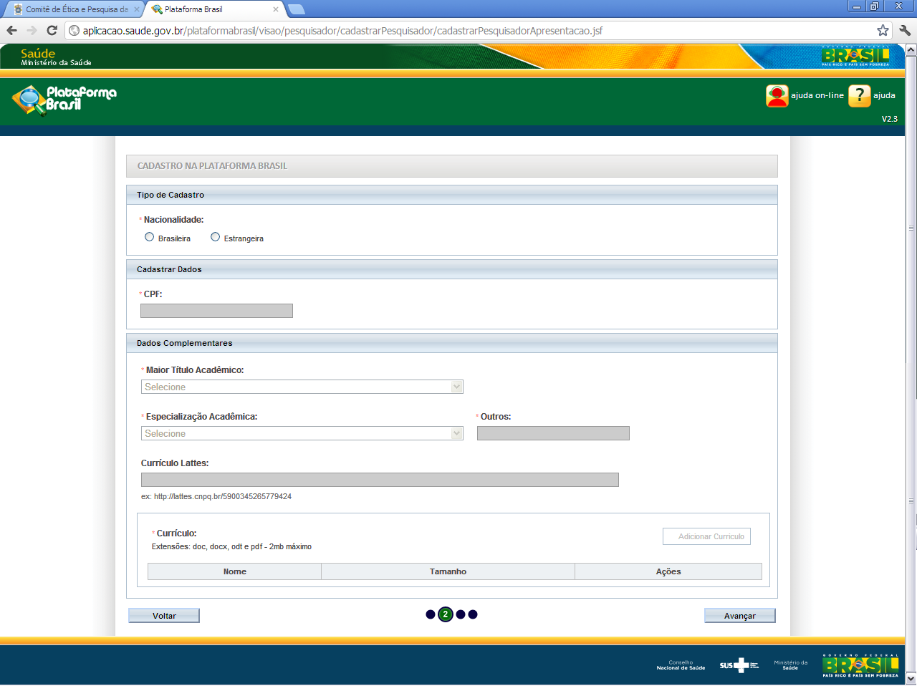Click the page scrollbar up arrow

(x=911, y=50)
